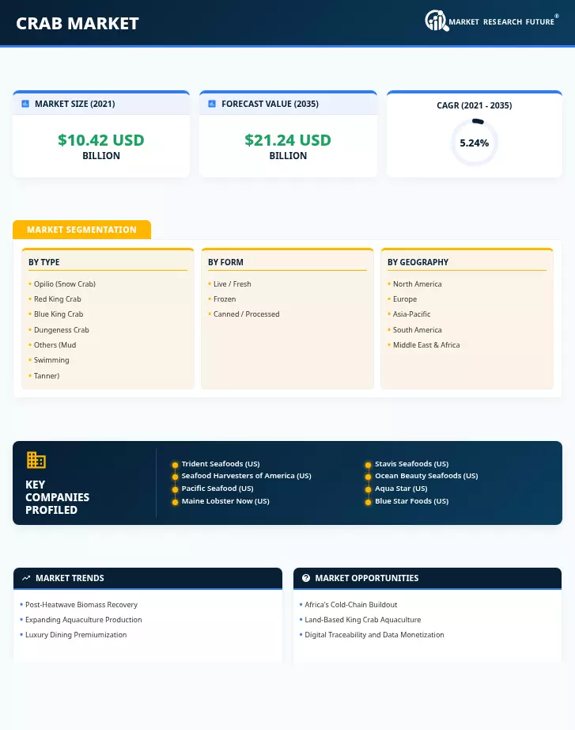This screenshot has height=730, width=575.
Task: Click the BY GEOGRAPHY segment heading
Action: pyautogui.click(x=418, y=262)
